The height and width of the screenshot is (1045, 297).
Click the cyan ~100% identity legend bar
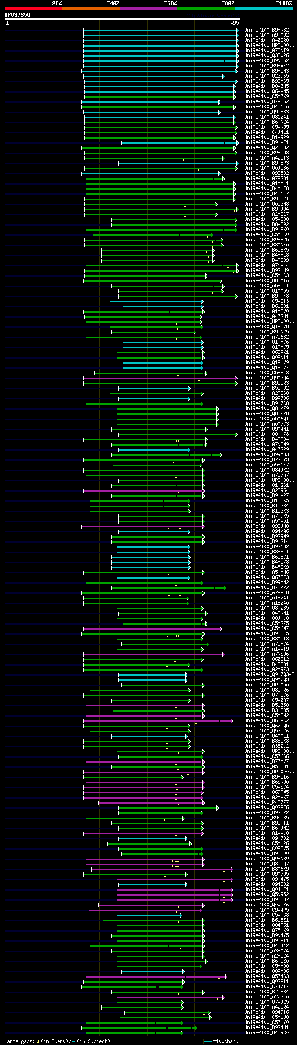click(x=264, y=8)
